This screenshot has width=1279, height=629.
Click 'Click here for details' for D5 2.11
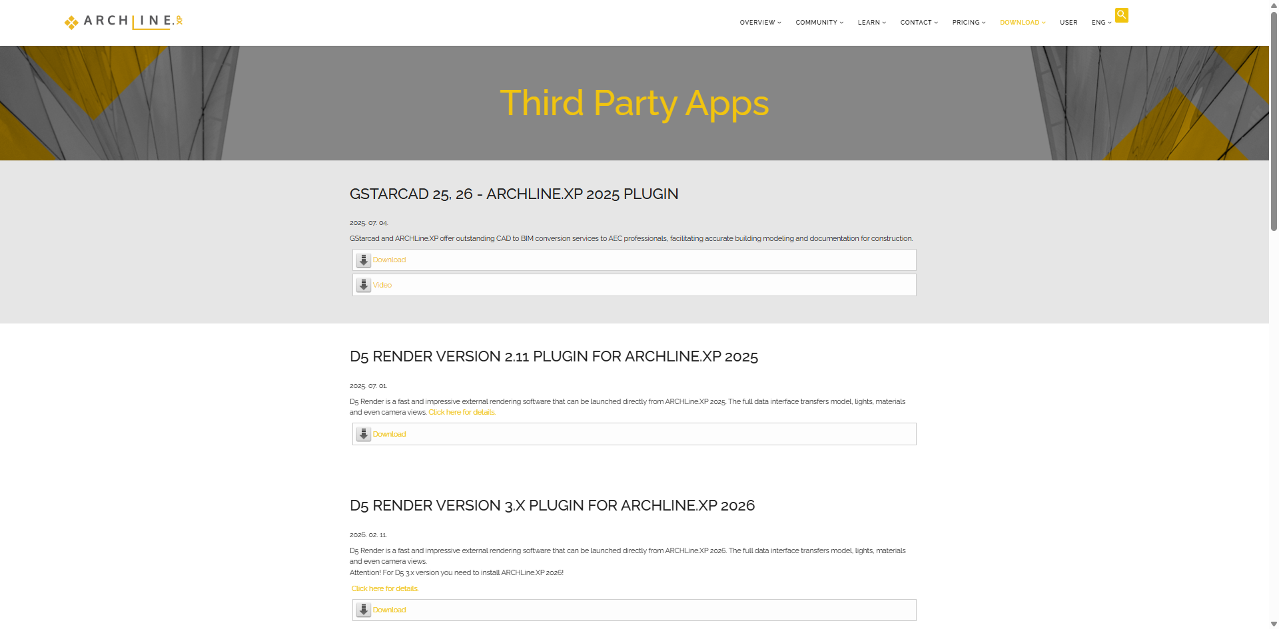point(462,413)
